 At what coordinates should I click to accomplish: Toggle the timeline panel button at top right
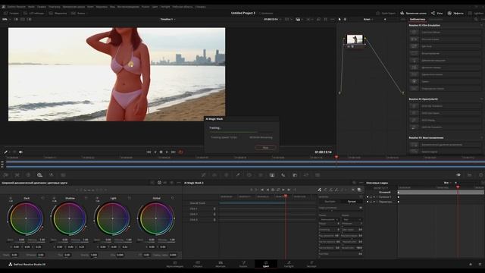click(413, 14)
